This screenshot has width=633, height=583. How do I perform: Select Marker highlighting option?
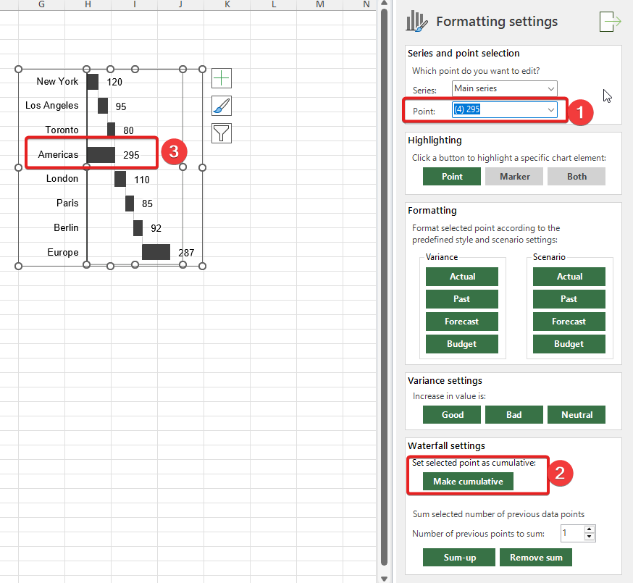(x=514, y=177)
